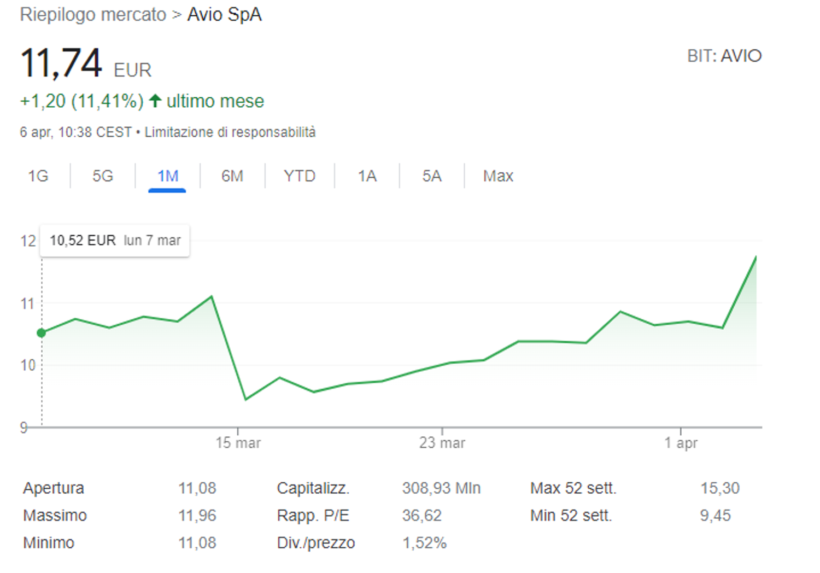Switch to the 5G range tab
Image resolution: width=820 pixels, height=573 pixels.
(x=103, y=176)
